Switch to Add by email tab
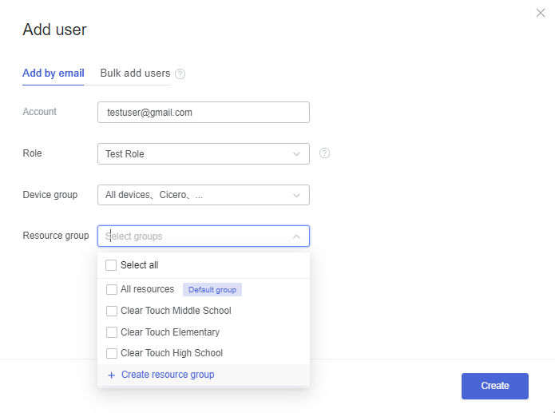Image resolution: width=555 pixels, height=413 pixels. [x=53, y=73]
